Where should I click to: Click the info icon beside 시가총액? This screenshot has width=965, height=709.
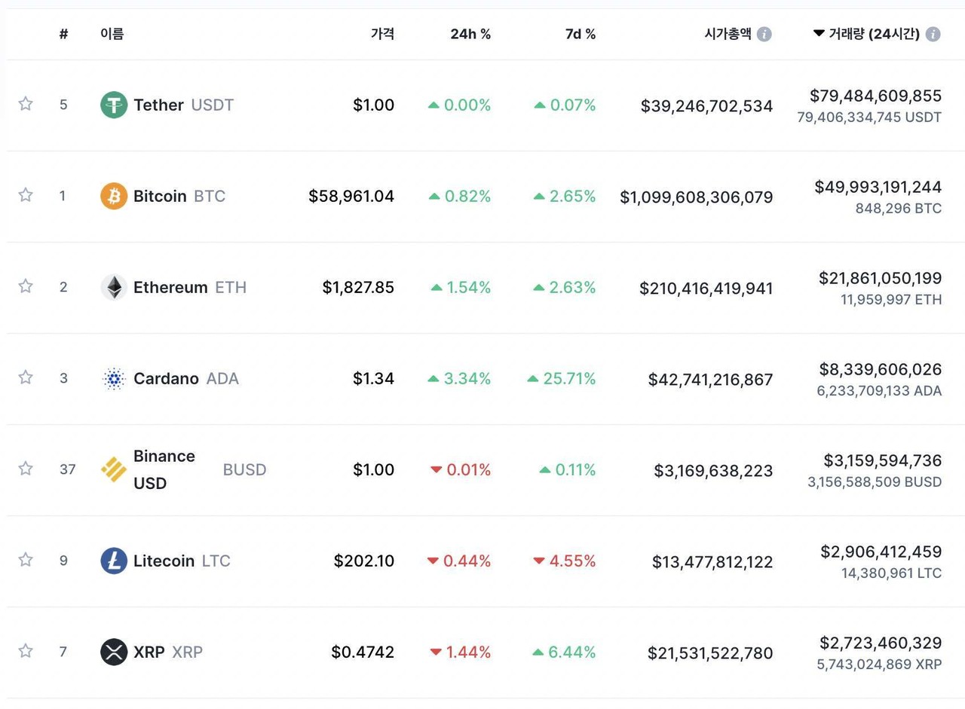(764, 34)
